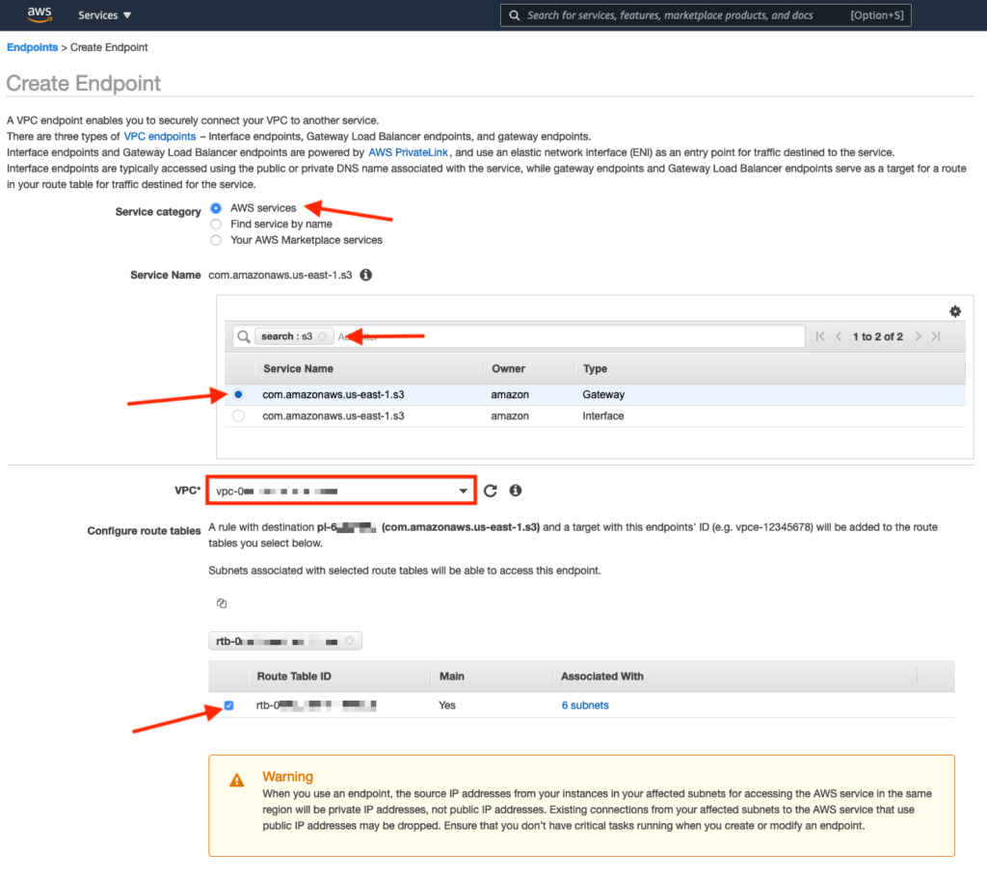Remove the selected rtb- route table tag
987x878 pixels.
pos(349,641)
